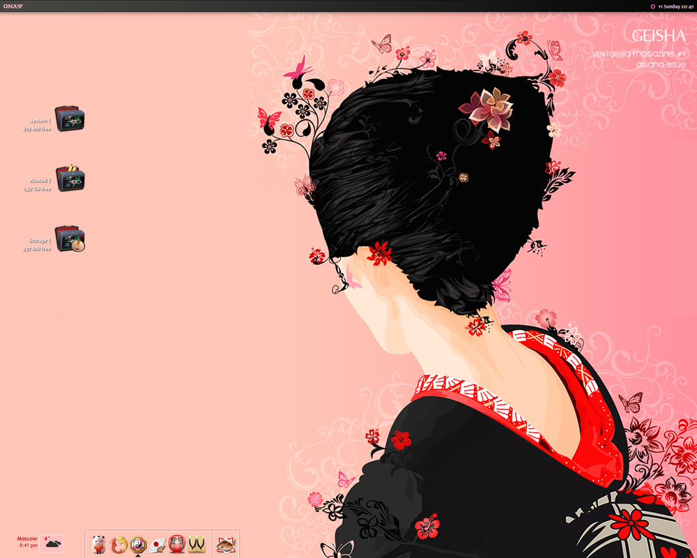
Task: Launch the wooden geta sandals dock icon
Action: (x=197, y=544)
